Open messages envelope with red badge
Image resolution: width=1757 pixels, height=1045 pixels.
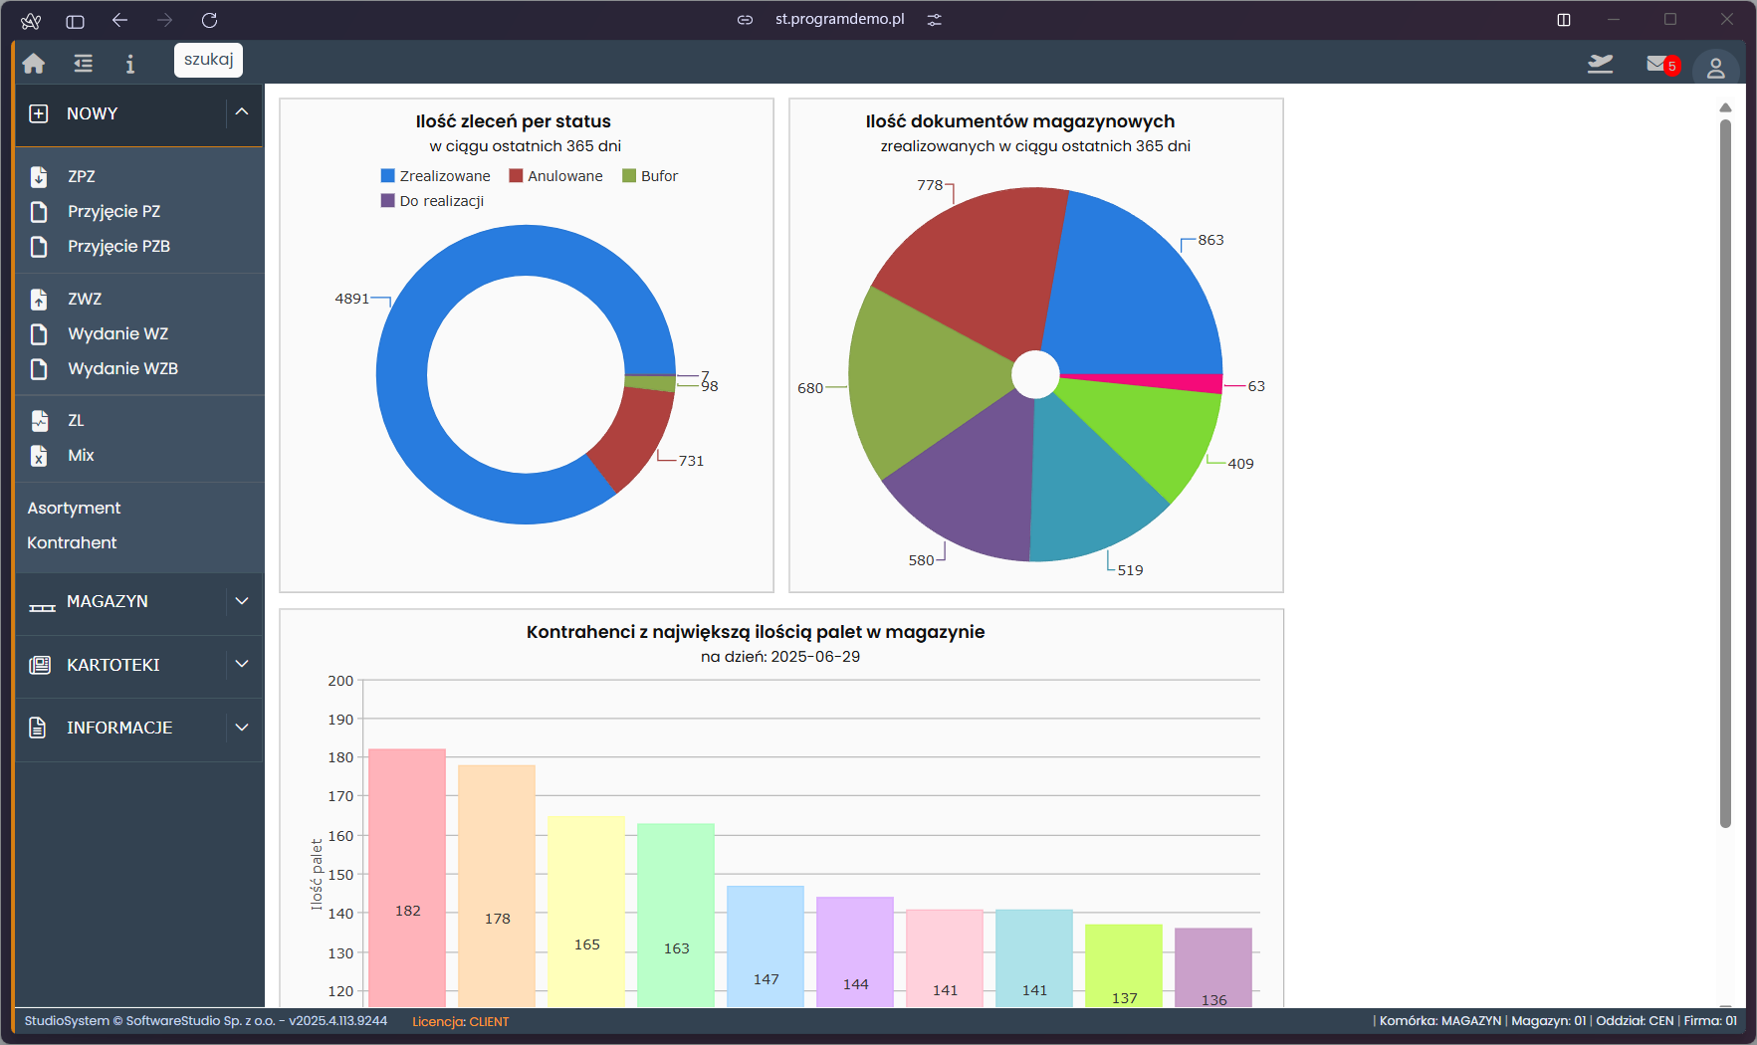coord(1658,65)
